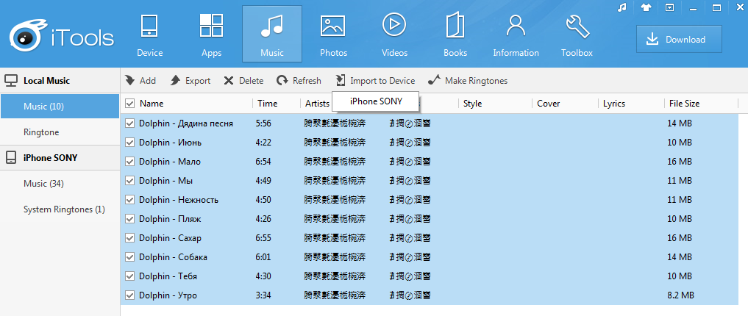Uncheck the Dolphin - Сахар track checkbox
This screenshot has height=316, width=748.
[x=130, y=238]
